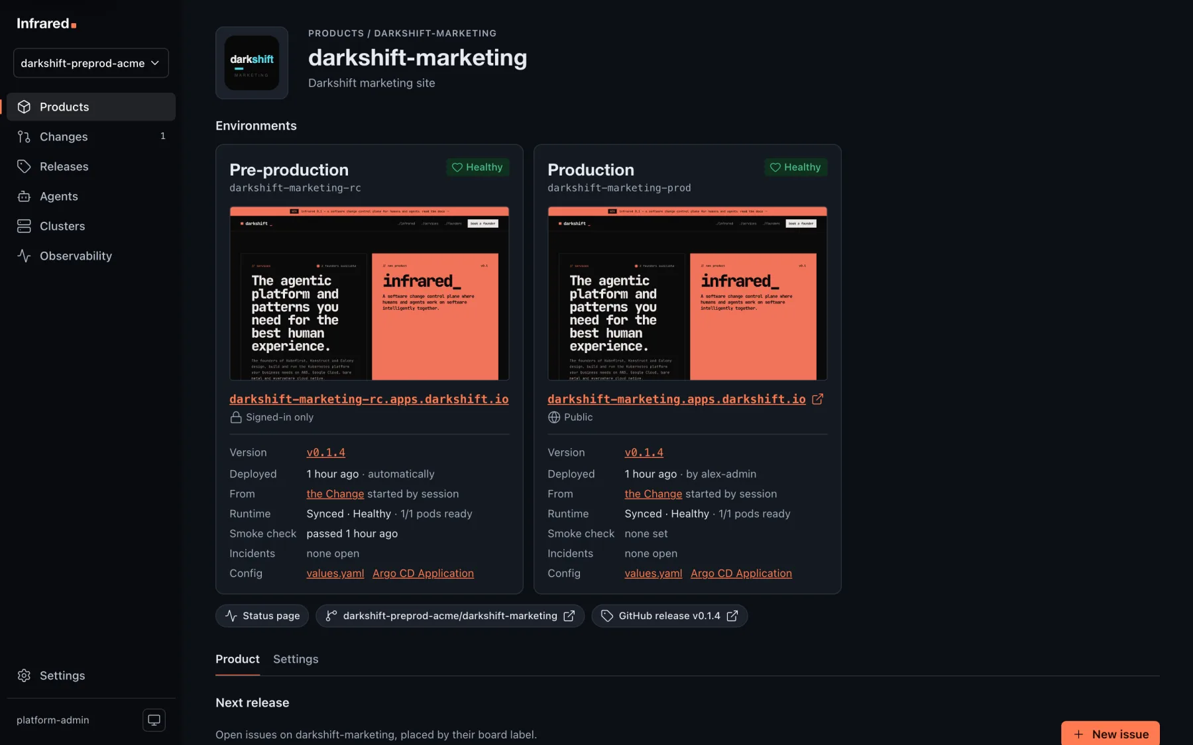The width and height of the screenshot is (1193, 745).
Task: Click external-link icon beside production URL
Action: click(817, 399)
